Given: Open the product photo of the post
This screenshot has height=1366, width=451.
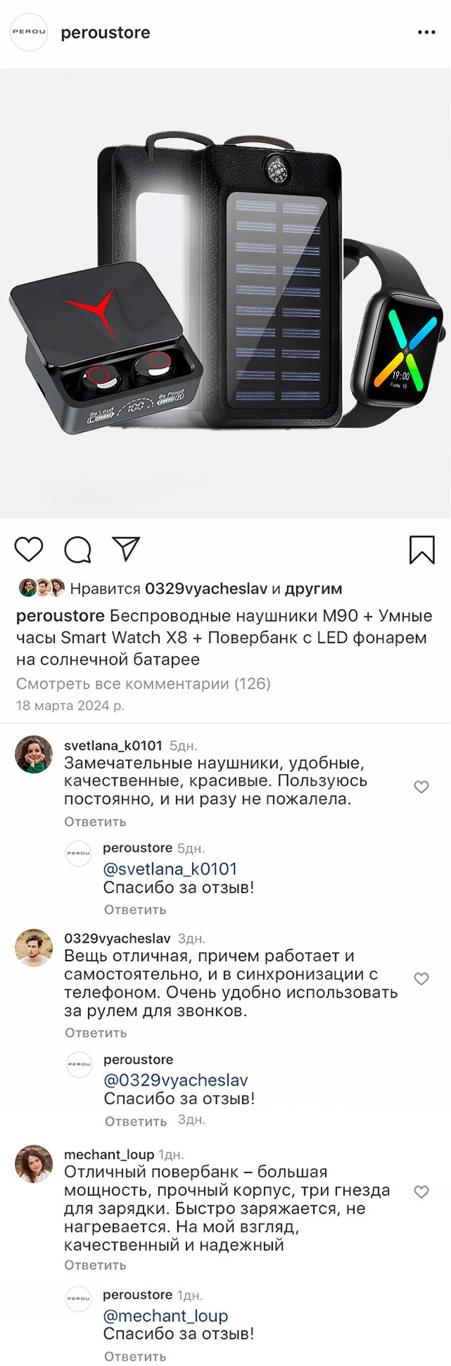Looking at the screenshot, I should [x=225, y=293].
